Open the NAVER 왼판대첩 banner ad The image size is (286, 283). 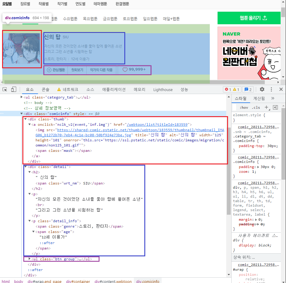pyautogui.click(x=249, y=53)
